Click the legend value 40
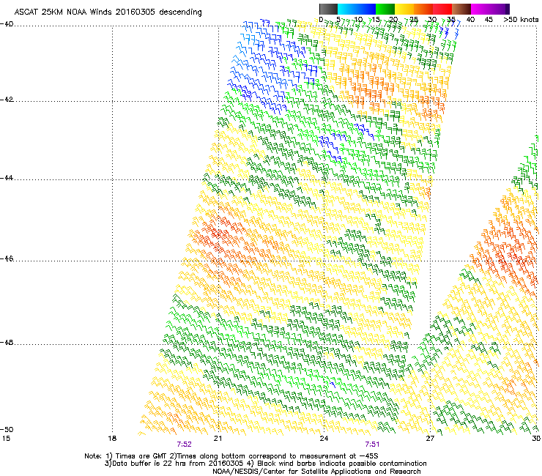542x476 pixels. [x=470, y=20]
